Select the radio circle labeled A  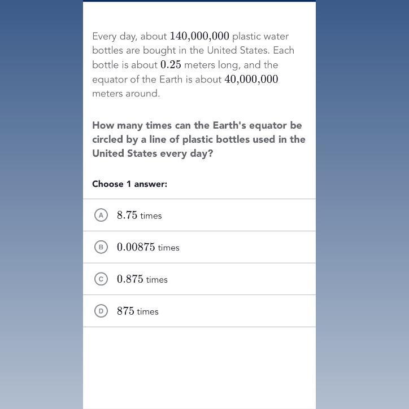coord(101,215)
